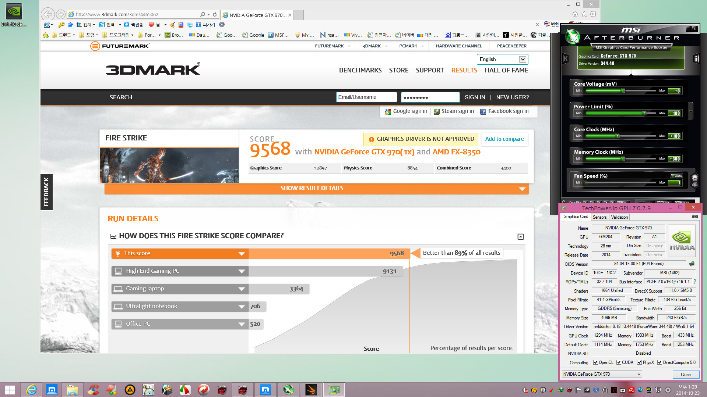Expand the This score row arrow
The height and width of the screenshot is (397, 707).
(x=242, y=254)
